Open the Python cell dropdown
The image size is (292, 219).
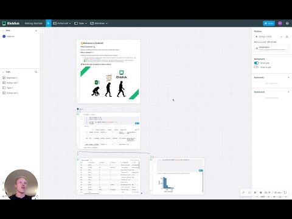[70, 23]
